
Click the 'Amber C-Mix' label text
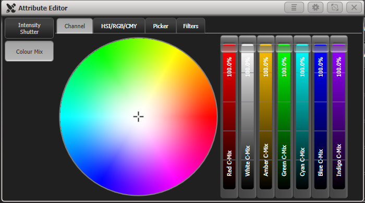(x=265, y=160)
